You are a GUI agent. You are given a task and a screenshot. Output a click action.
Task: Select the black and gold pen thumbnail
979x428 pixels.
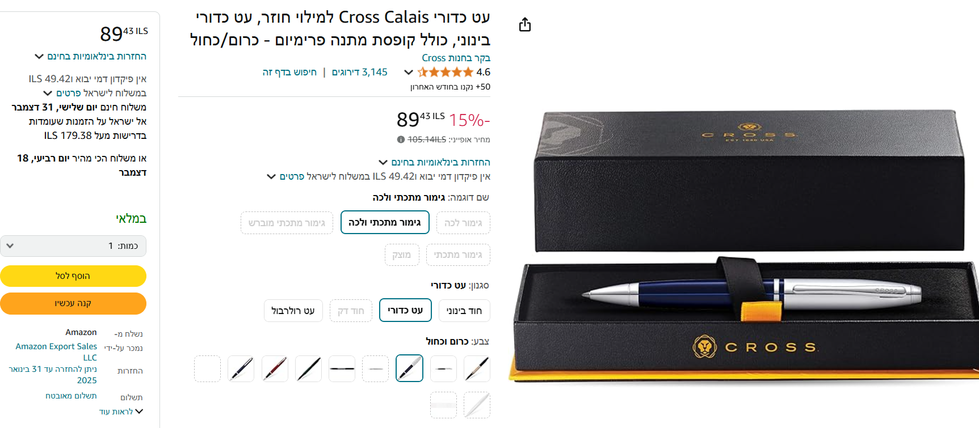[477, 368]
